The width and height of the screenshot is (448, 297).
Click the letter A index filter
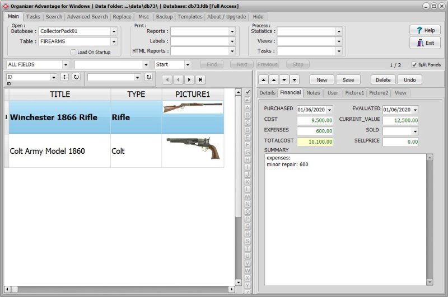tap(248, 108)
